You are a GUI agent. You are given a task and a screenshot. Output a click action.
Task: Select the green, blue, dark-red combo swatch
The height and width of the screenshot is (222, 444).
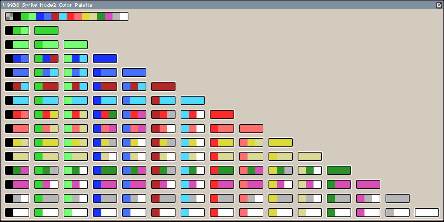click(x=46, y=58)
